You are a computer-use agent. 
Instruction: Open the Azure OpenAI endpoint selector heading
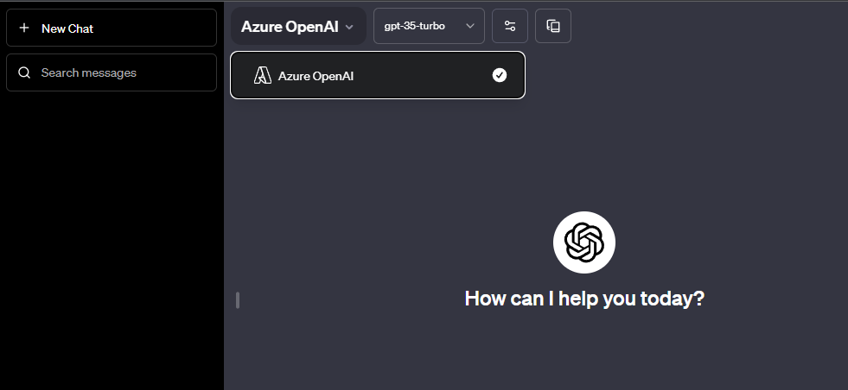[298, 26]
